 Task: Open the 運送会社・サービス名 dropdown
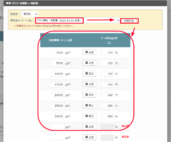tap(78, 20)
